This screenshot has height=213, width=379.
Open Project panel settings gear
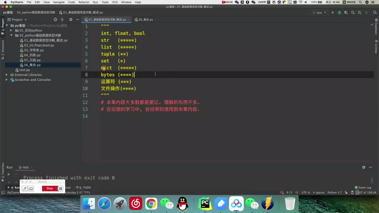click(71, 20)
